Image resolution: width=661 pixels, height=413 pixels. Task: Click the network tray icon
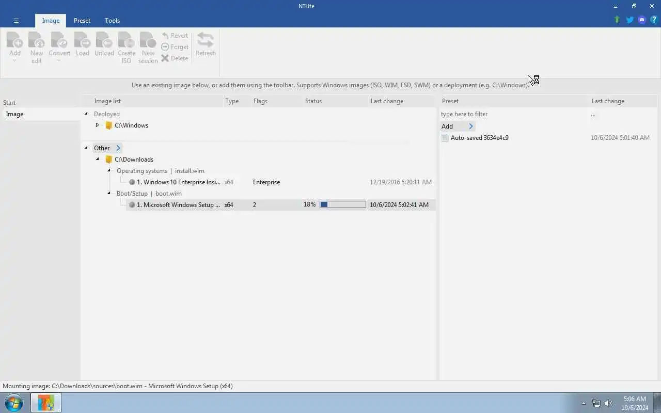596,403
